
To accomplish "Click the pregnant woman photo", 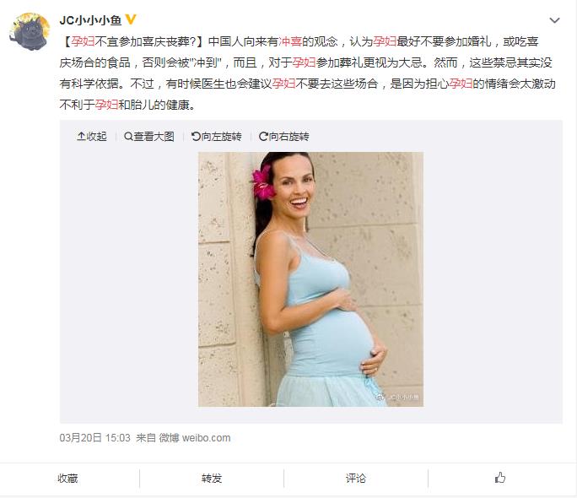I will click(x=311, y=279).
